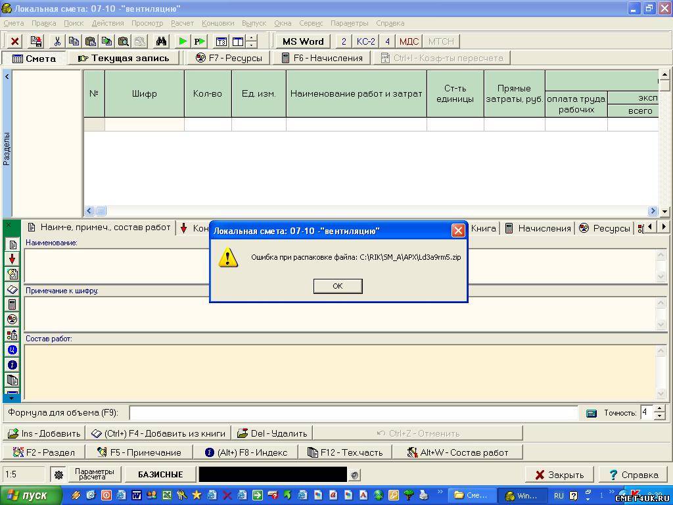
Task: Click the clipboard with magnifier icon
Action: (123, 41)
